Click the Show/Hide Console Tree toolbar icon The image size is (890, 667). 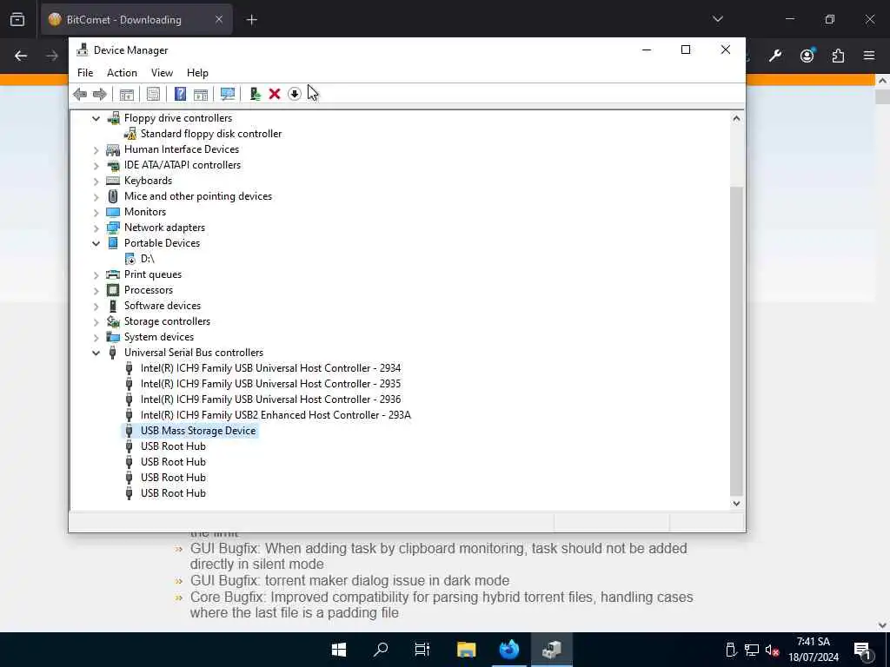tap(127, 94)
